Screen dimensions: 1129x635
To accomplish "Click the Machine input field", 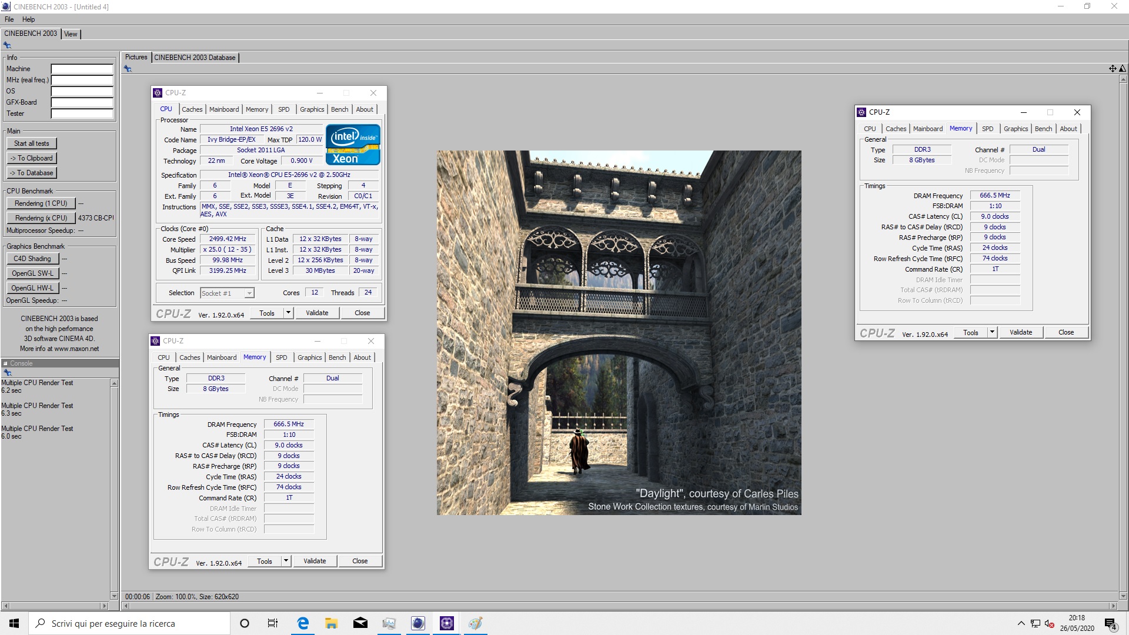I will [82, 69].
